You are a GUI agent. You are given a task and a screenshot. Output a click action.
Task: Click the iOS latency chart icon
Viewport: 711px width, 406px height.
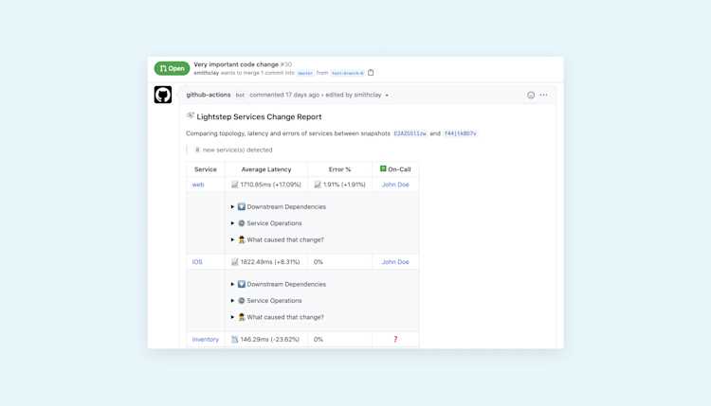point(235,262)
